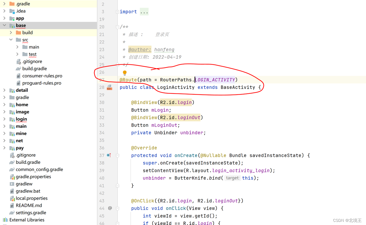The width and height of the screenshot is (366, 225).
Task: Open common_config.gradle file
Action: coord(39,170)
